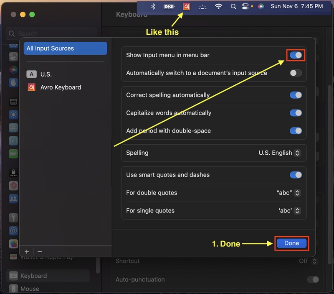Open Users & Groups icon in sidebar
This screenshot has height=294, width=334.
pos(13,199)
